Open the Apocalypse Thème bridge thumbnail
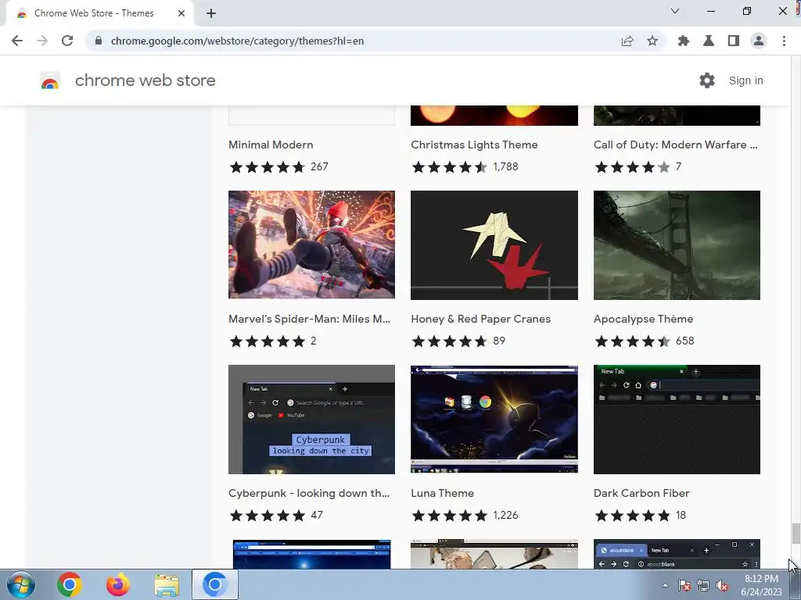The height and width of the screenshot is (600, 801). pos(677,245)
